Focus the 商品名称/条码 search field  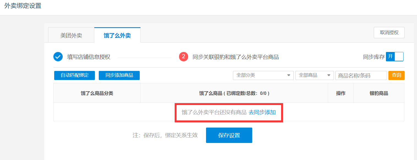[361, 76]
